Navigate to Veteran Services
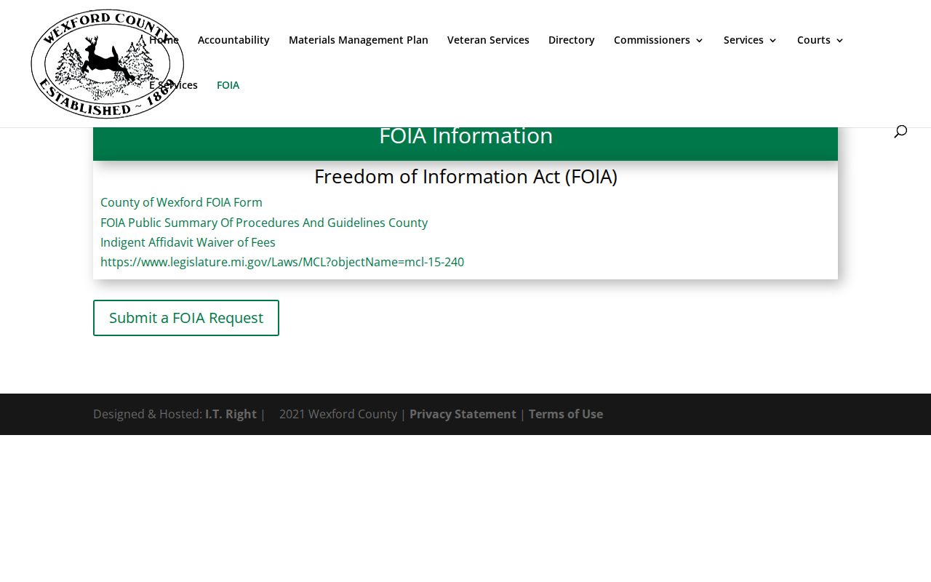This screenshot has height=582, width=931. click(488, 40)
